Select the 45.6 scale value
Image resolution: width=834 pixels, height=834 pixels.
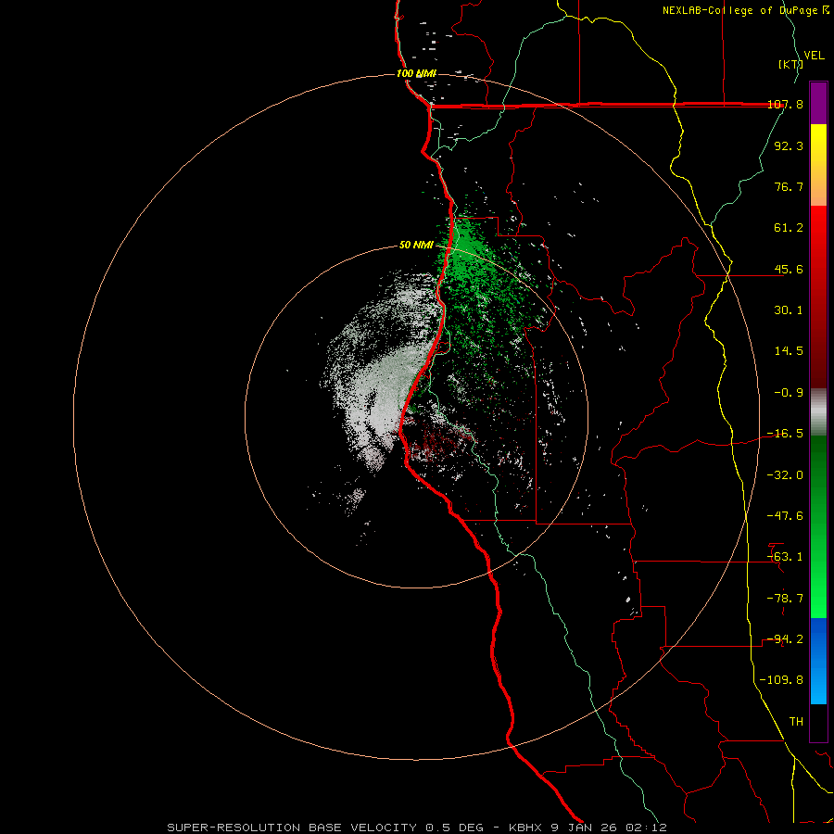[x=789, y=269]
